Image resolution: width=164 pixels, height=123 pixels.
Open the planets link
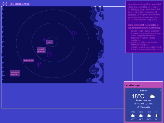coord(134,31)
